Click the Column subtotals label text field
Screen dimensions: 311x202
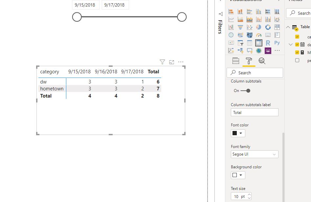click(x=255, y=112)
